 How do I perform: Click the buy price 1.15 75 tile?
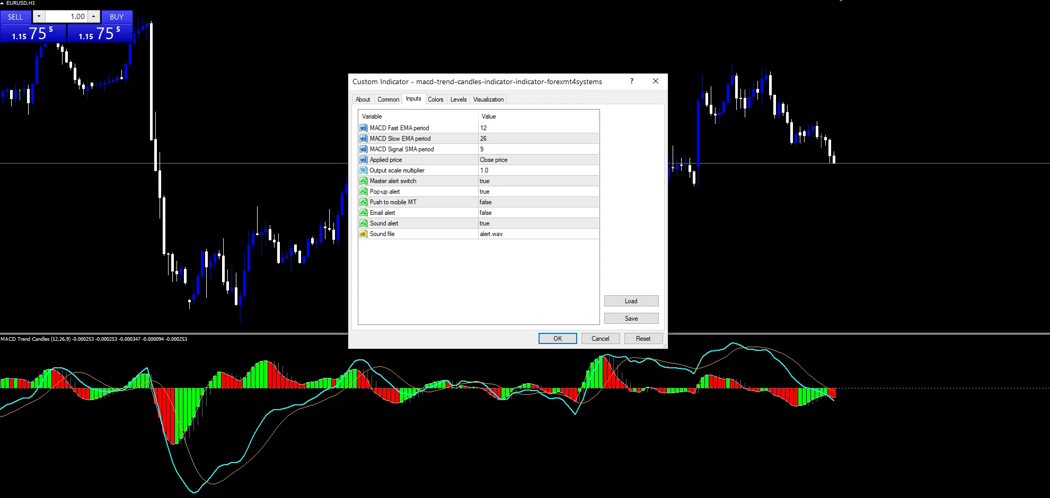(100, 33)
